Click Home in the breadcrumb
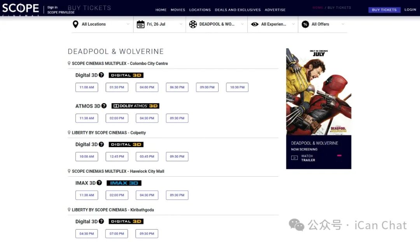This screenshot has height=242, width=420. [x=318, y=7]
